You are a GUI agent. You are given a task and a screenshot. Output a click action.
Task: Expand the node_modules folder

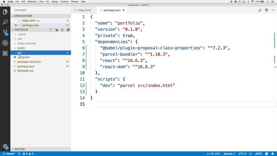click(26, 43)
